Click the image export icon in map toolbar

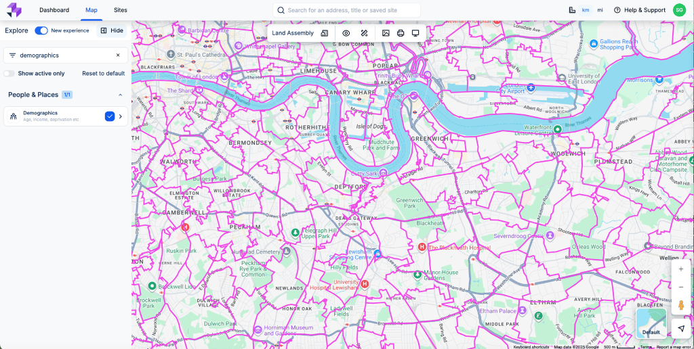386,33
